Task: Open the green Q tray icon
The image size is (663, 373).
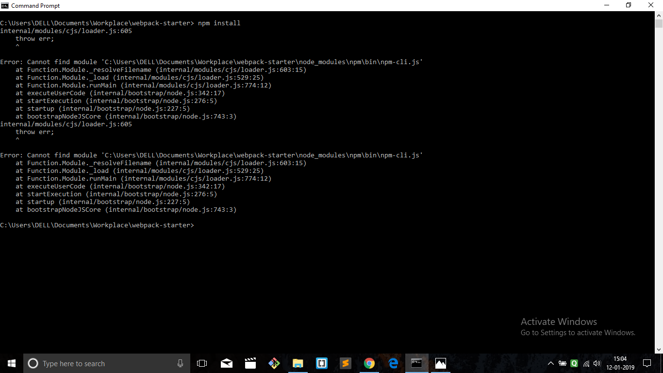Action: coord(574,363)
